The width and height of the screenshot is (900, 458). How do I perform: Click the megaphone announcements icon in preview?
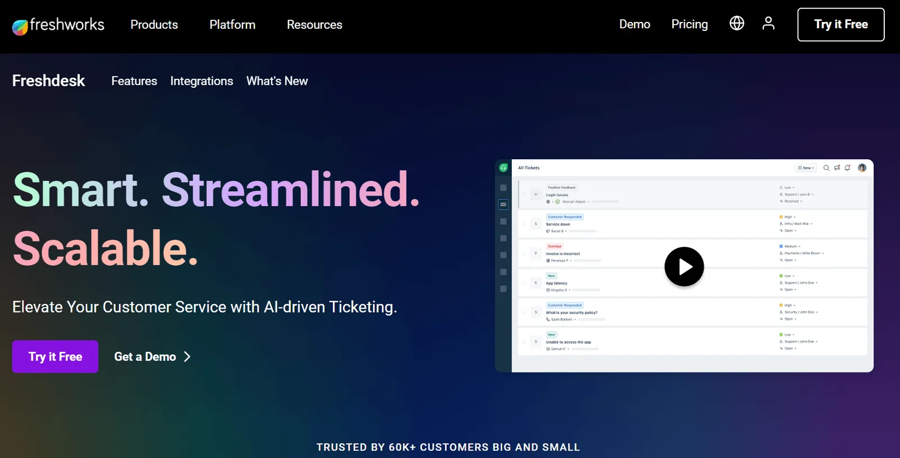837,168
